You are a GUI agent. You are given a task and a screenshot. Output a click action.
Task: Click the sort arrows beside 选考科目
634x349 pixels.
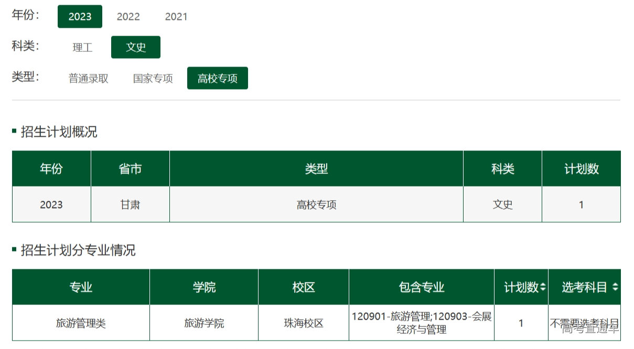pos(615,287)
